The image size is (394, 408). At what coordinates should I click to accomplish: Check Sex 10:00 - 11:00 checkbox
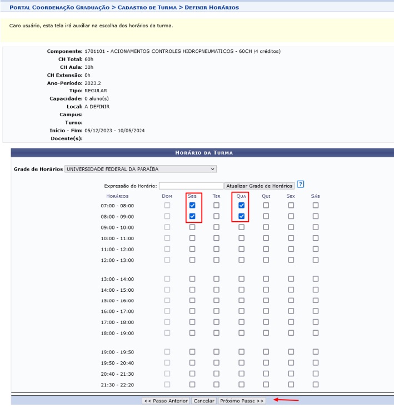point(291,238)
